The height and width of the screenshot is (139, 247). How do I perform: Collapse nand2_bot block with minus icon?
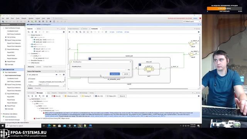pos(90,59)
